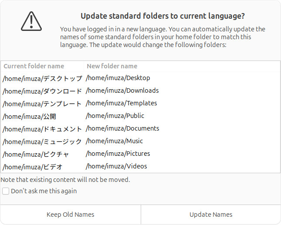281x225 pixels.
Task: Click the Current folder name column header
Action: click(x=34, y=66)
